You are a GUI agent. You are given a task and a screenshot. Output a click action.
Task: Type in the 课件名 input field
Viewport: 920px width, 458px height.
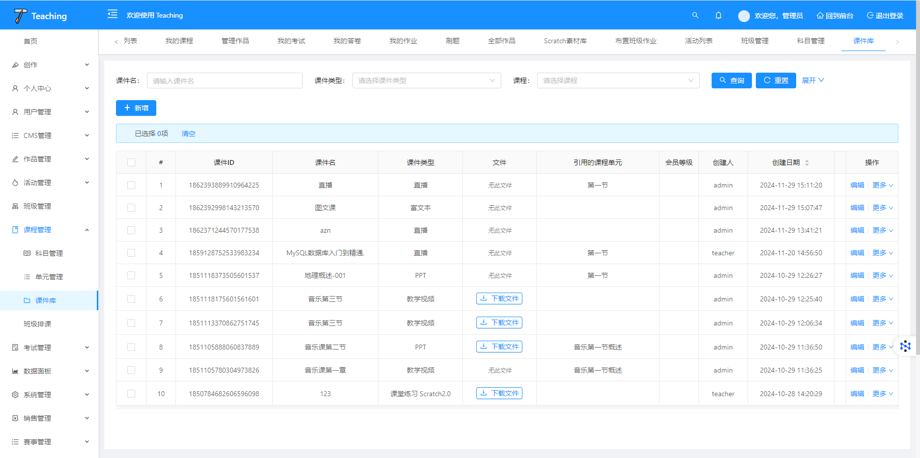click(225, 81)
